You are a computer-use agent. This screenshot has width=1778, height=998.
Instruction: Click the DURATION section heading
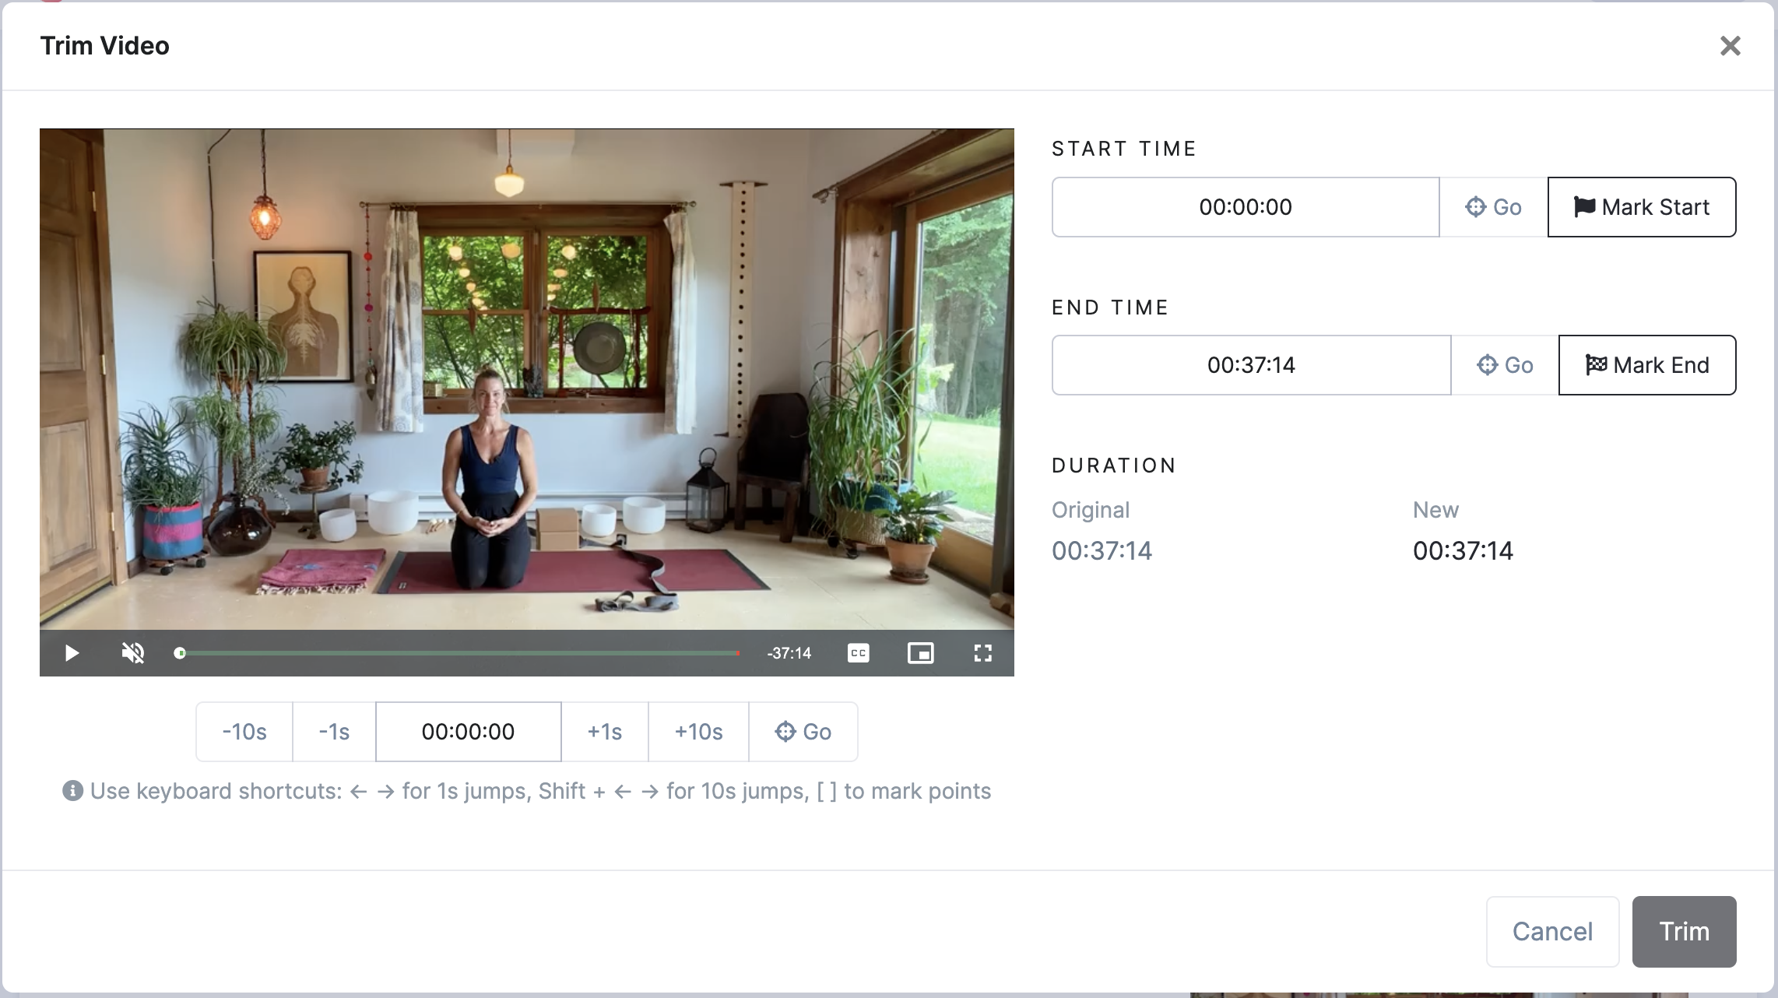pyautogui.click(x=1114, y=466)
